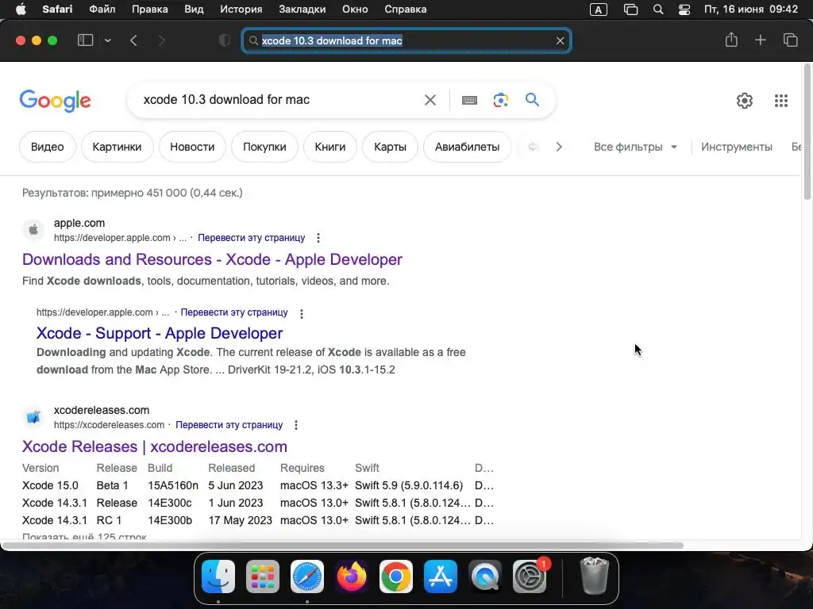The height and width of the screenshot is (609, 813).
Task: Open the Safari menu
Action: coord(57,10)
